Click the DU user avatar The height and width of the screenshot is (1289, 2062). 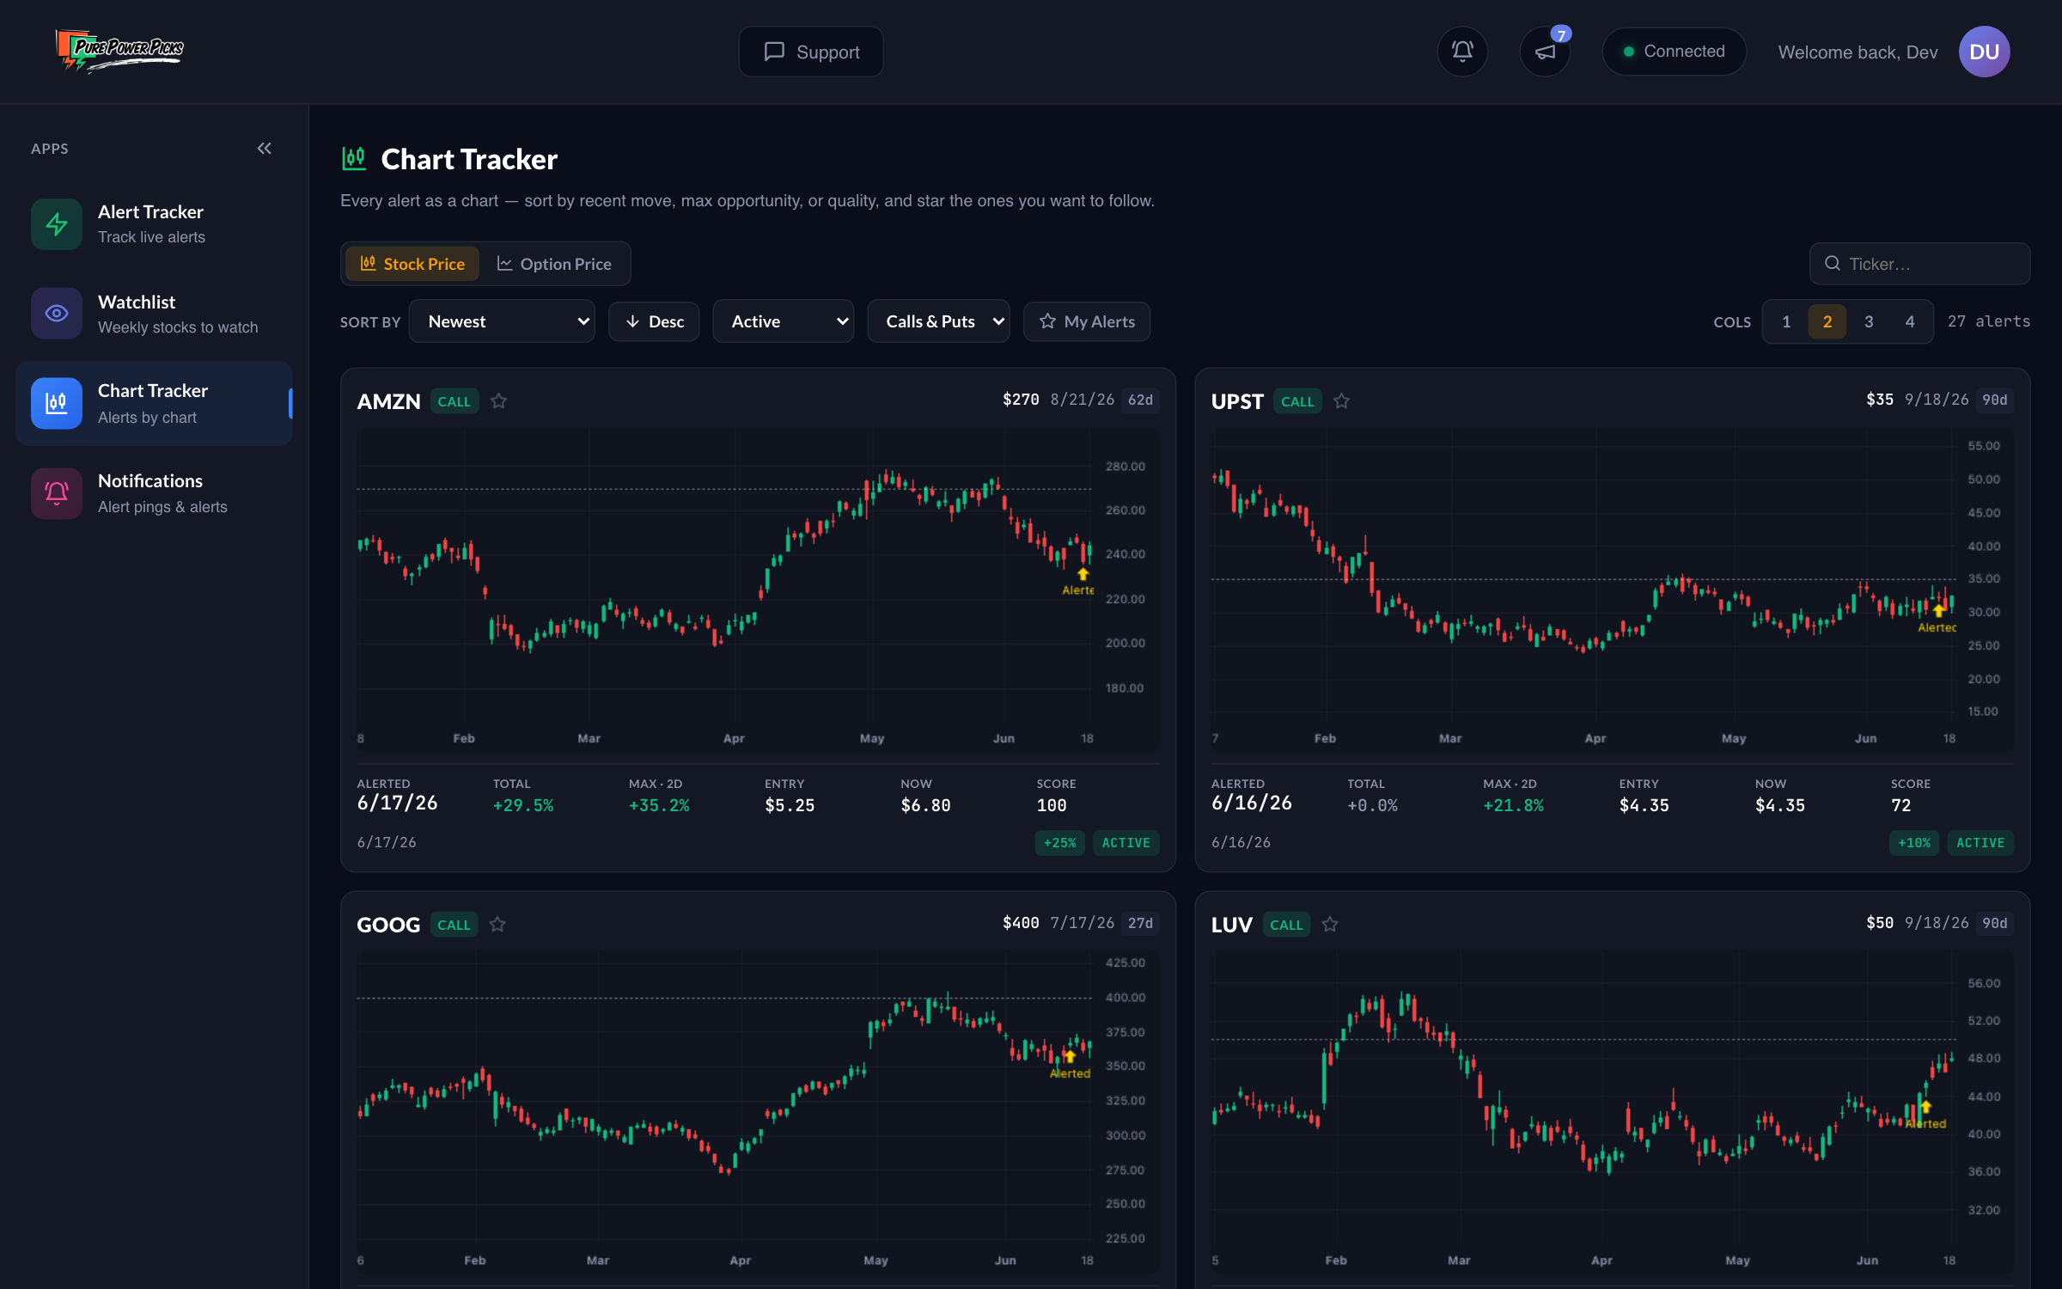[1984, 52]
